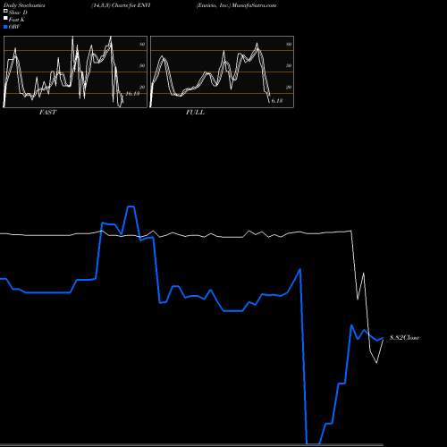The image size is (447, 447).
Task: Click the 'OBV' legend label
Action: click(x=14, y=27)
